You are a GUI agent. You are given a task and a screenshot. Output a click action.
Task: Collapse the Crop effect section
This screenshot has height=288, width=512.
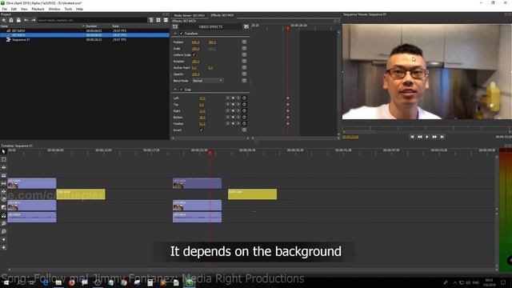175,89
